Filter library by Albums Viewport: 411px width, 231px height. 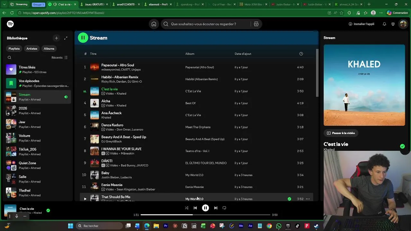[x=49, y=48]
